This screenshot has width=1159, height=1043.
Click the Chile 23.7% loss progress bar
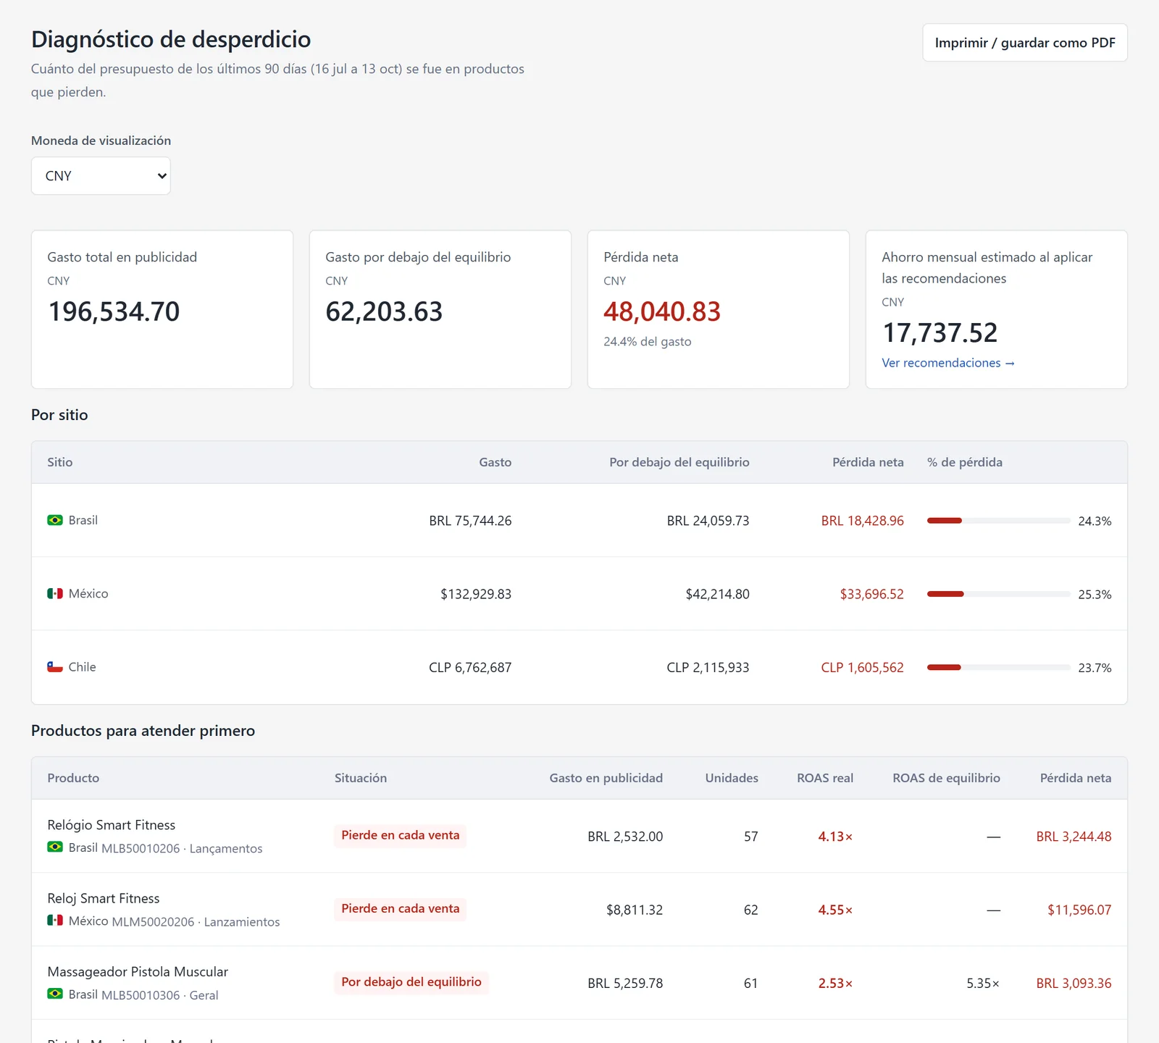998,667
